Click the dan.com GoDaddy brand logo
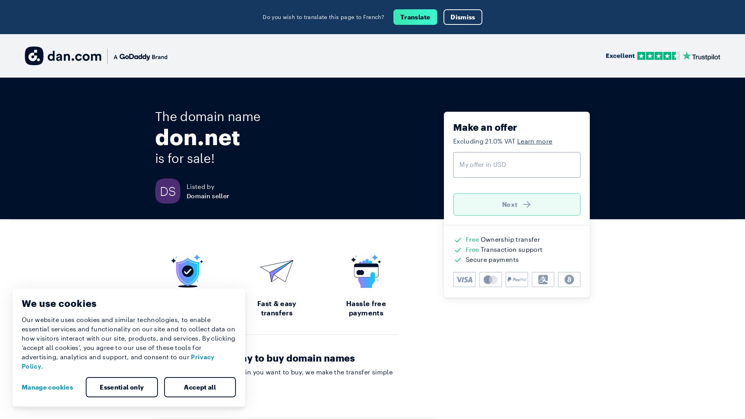The width and height of the screenshot is (745, 419). point(96,56)
